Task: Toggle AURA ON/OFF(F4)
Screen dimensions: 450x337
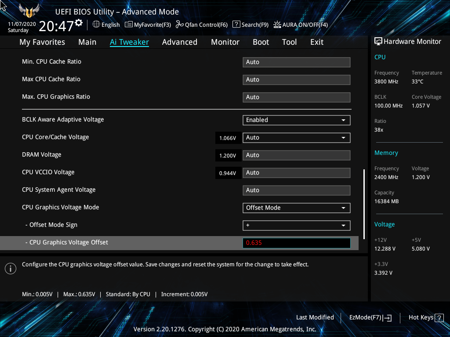Action: [x=301, y=25]
